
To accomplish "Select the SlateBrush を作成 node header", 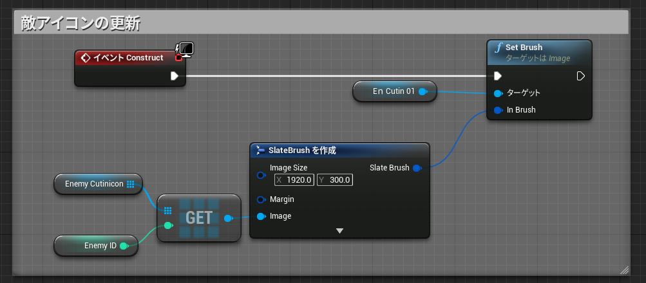I will click(340, 151).
